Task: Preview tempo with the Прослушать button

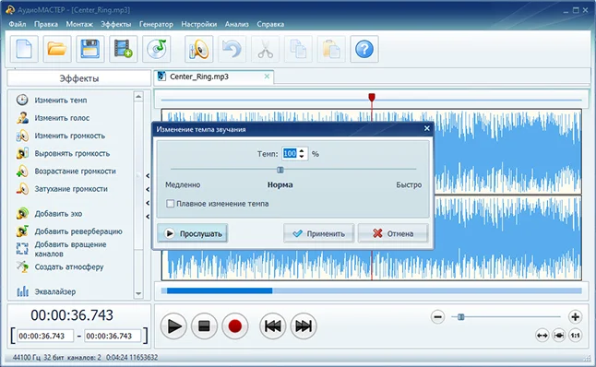Action: point(192,233)
